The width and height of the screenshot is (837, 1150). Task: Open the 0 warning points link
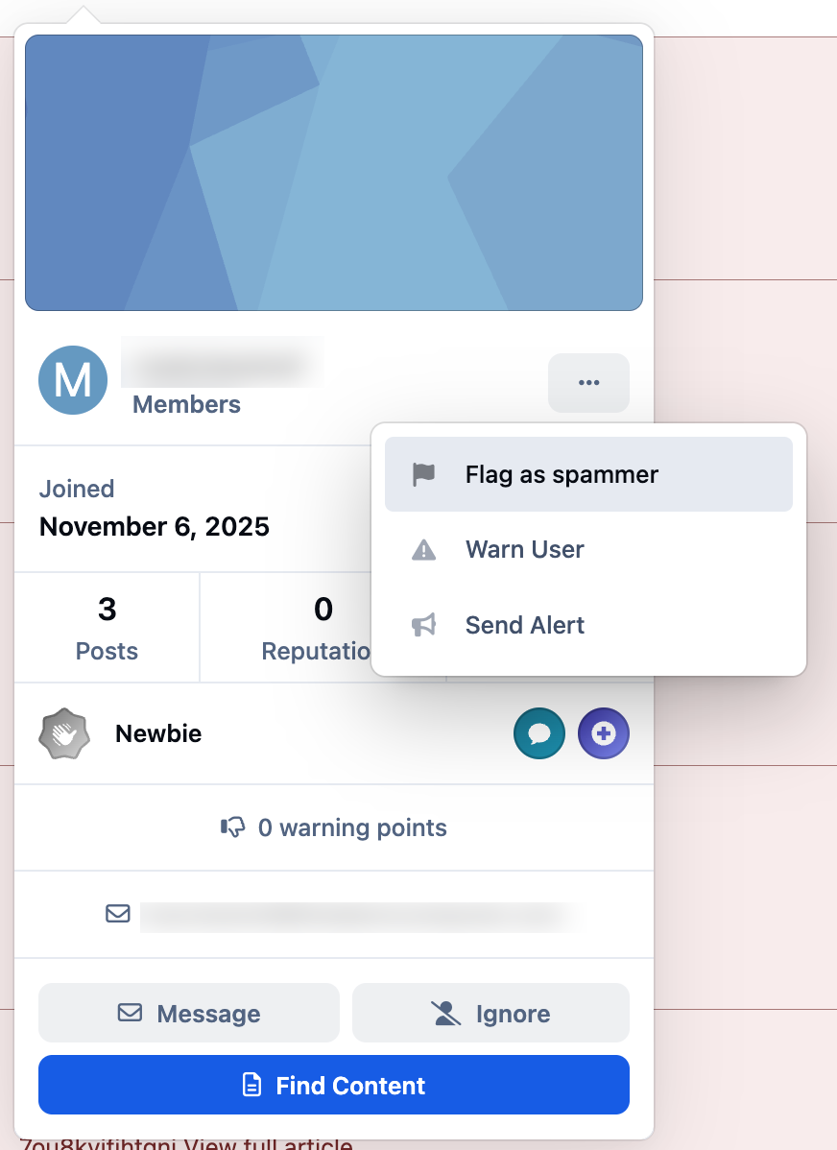pos(334,828)
